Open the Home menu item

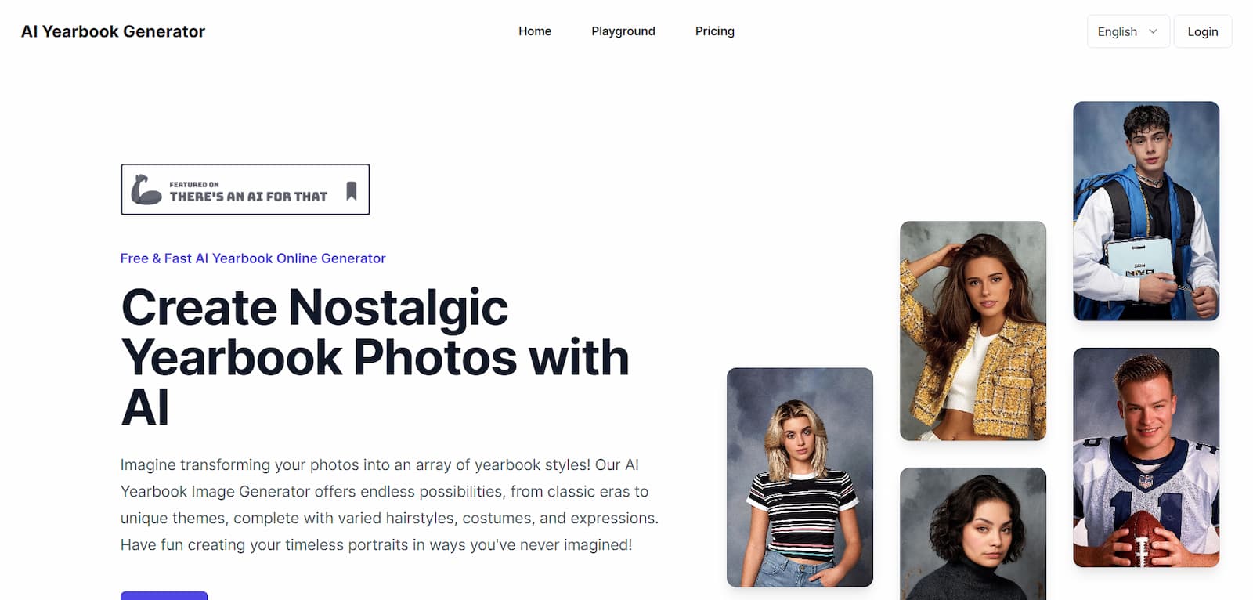[535, 31]
